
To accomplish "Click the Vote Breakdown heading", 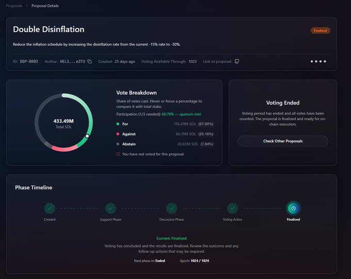I will coord(136,93).
